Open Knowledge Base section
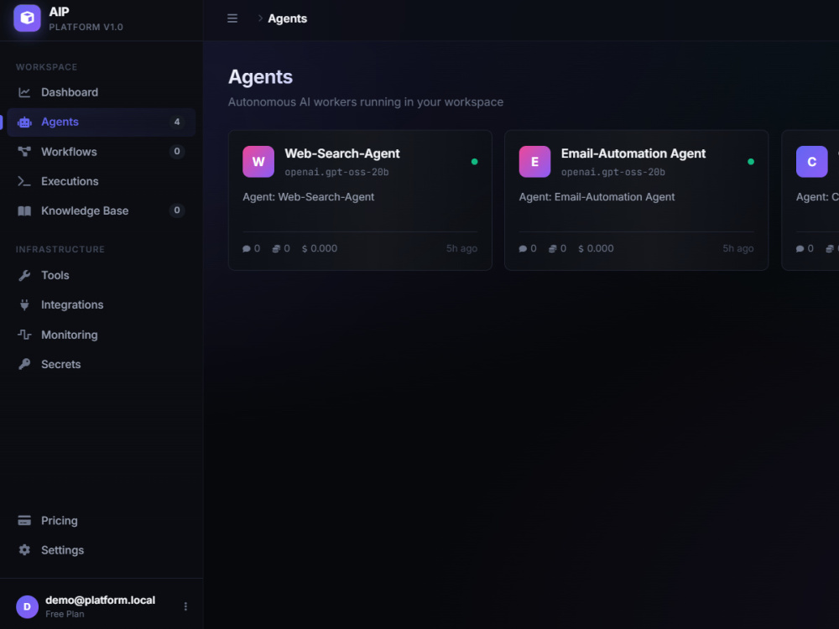This screenshot has width=839, height=629. pos(102,211)
